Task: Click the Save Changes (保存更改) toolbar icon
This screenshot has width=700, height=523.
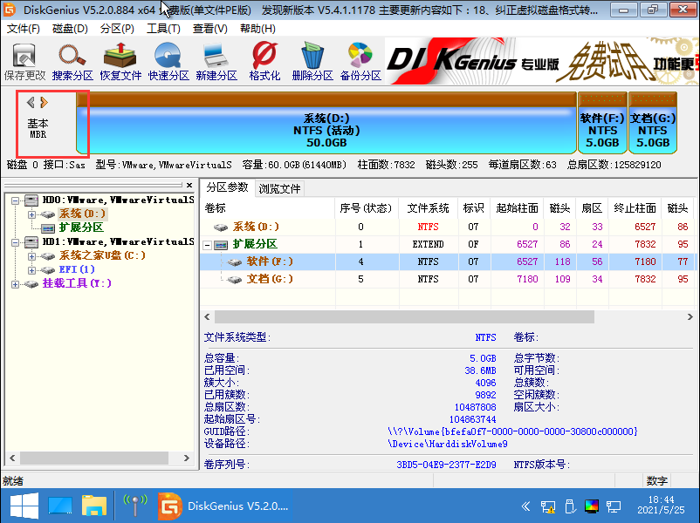Action: 24,62
